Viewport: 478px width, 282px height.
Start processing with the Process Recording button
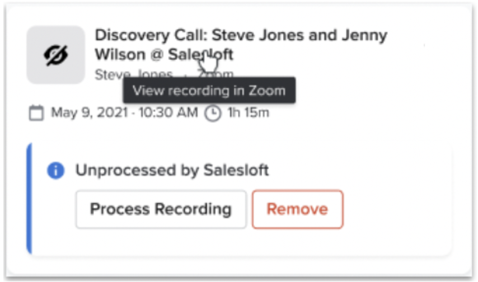(x=161, y=209)
